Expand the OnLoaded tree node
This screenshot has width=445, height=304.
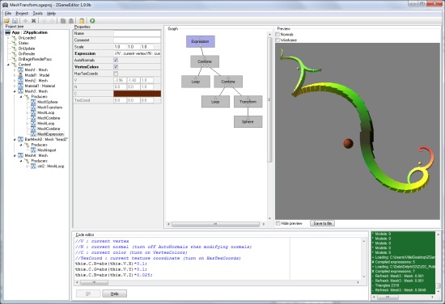point(8,38)
